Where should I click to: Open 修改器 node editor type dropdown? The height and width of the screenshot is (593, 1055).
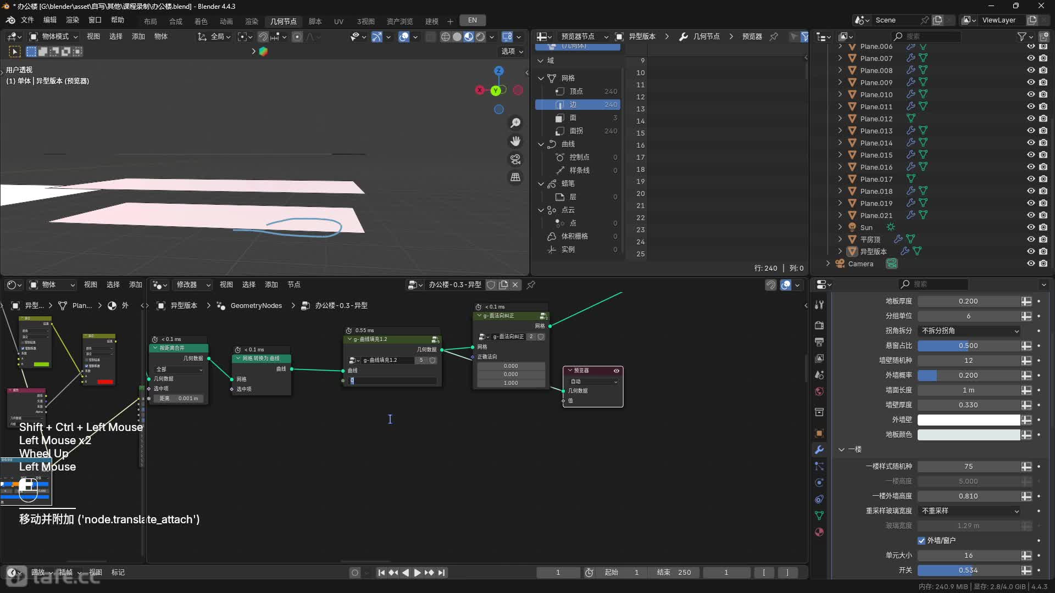[193, 284]
